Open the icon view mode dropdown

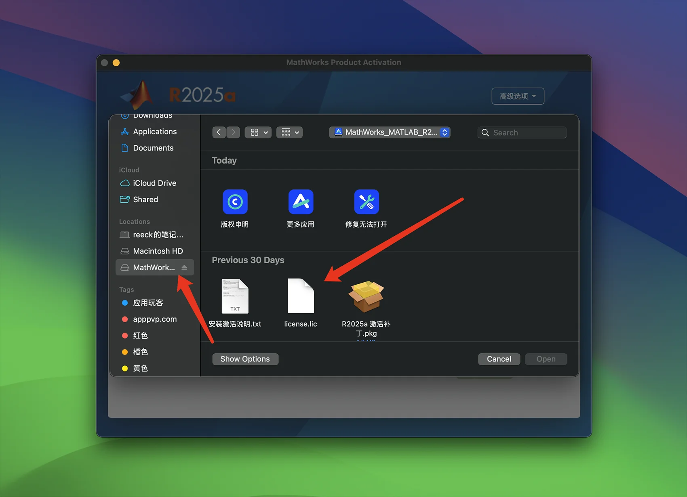click(258, 132)
